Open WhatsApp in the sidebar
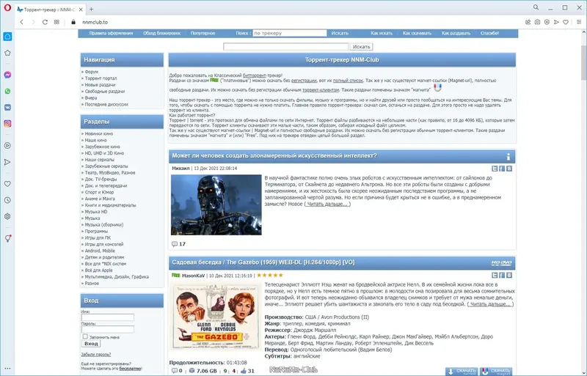587x376 pixels. click(7, 92)
